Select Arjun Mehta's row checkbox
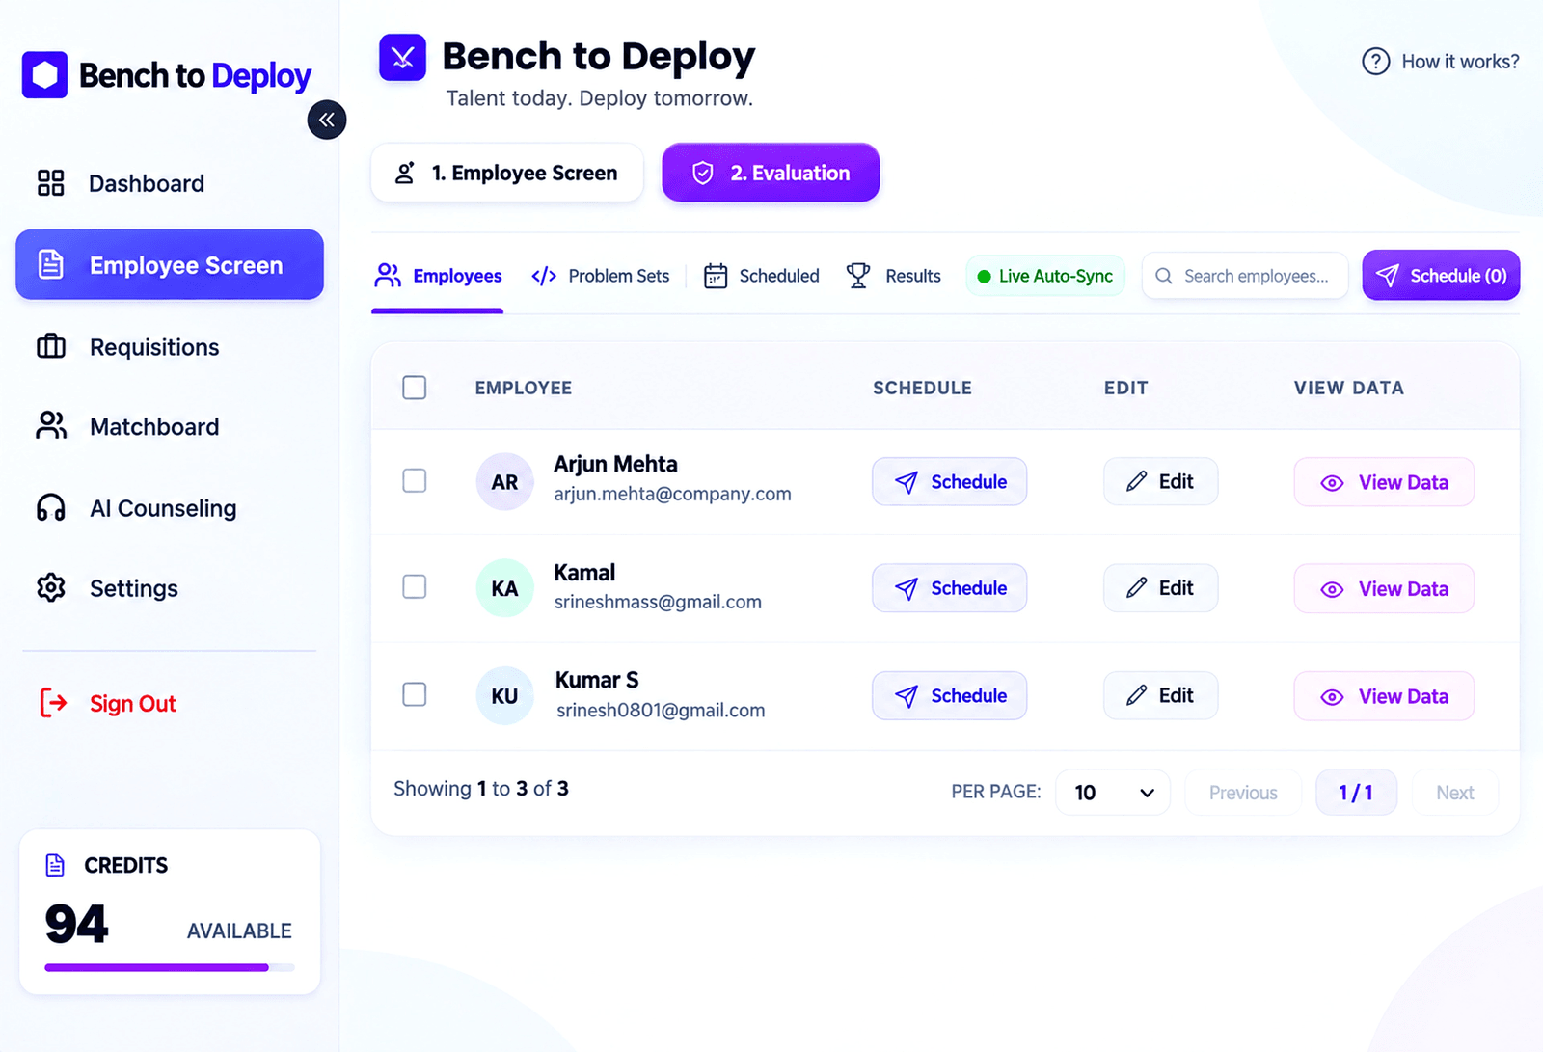The height and width of the screenshot is (1052, 1543). pos(415,480)
